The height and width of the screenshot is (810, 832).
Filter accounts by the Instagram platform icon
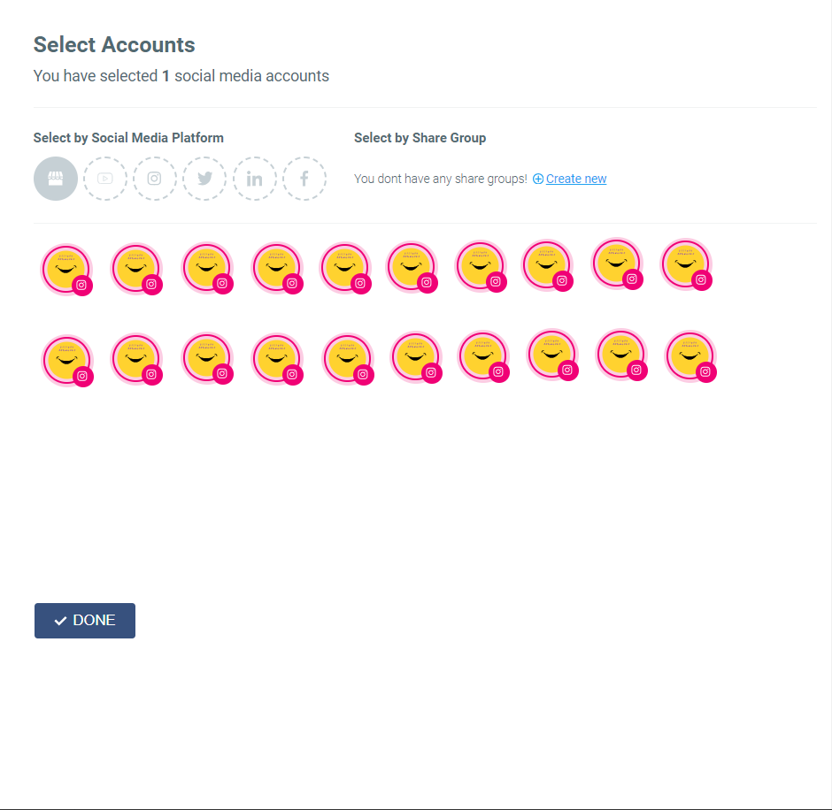pos(154,178)
